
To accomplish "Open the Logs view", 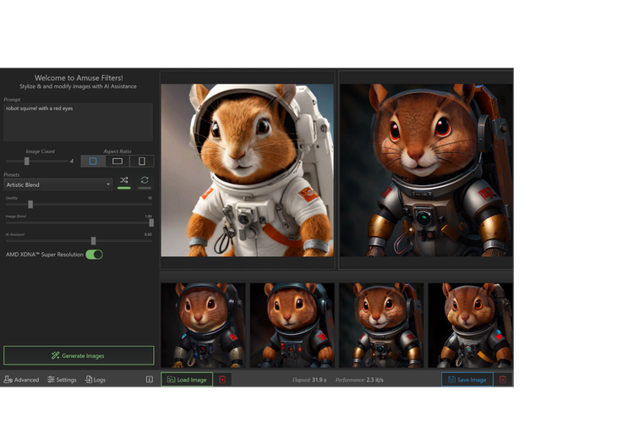I will pos(96,380).
